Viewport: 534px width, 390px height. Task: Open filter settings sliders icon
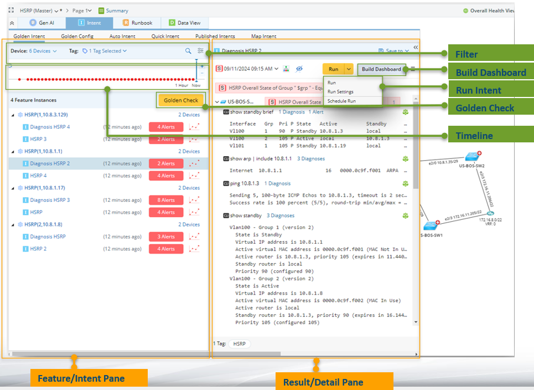[200, 51]
